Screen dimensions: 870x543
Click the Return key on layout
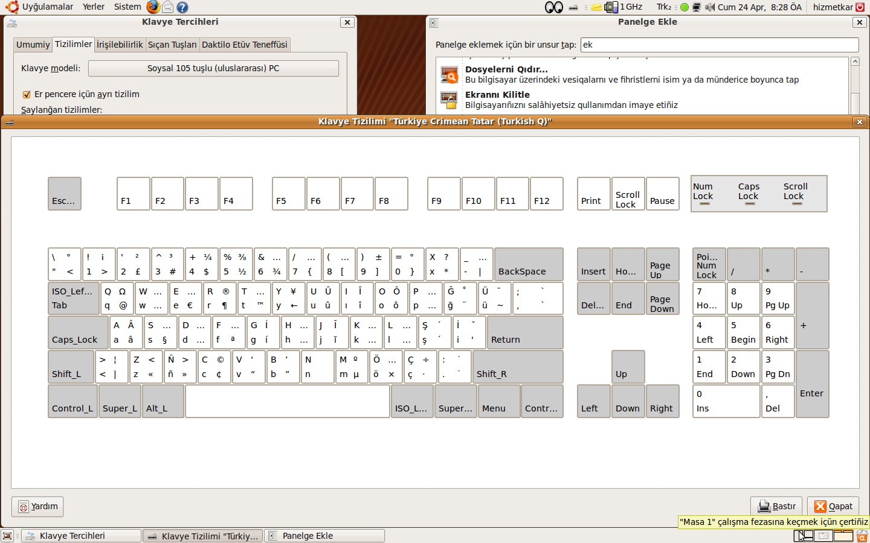[x=525, y=332]
